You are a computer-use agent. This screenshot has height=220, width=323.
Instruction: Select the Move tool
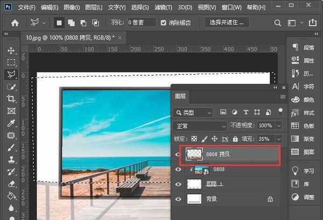point(11,51)
